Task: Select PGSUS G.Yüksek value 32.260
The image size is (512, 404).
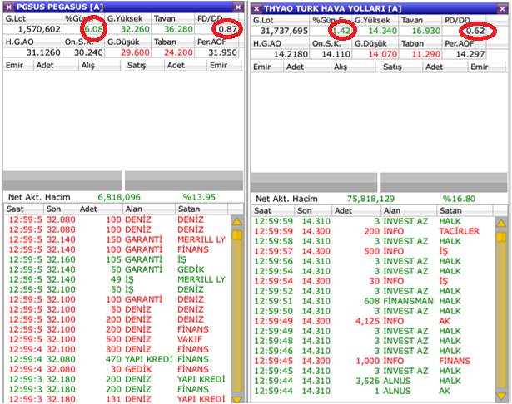Action: point(135,29)
